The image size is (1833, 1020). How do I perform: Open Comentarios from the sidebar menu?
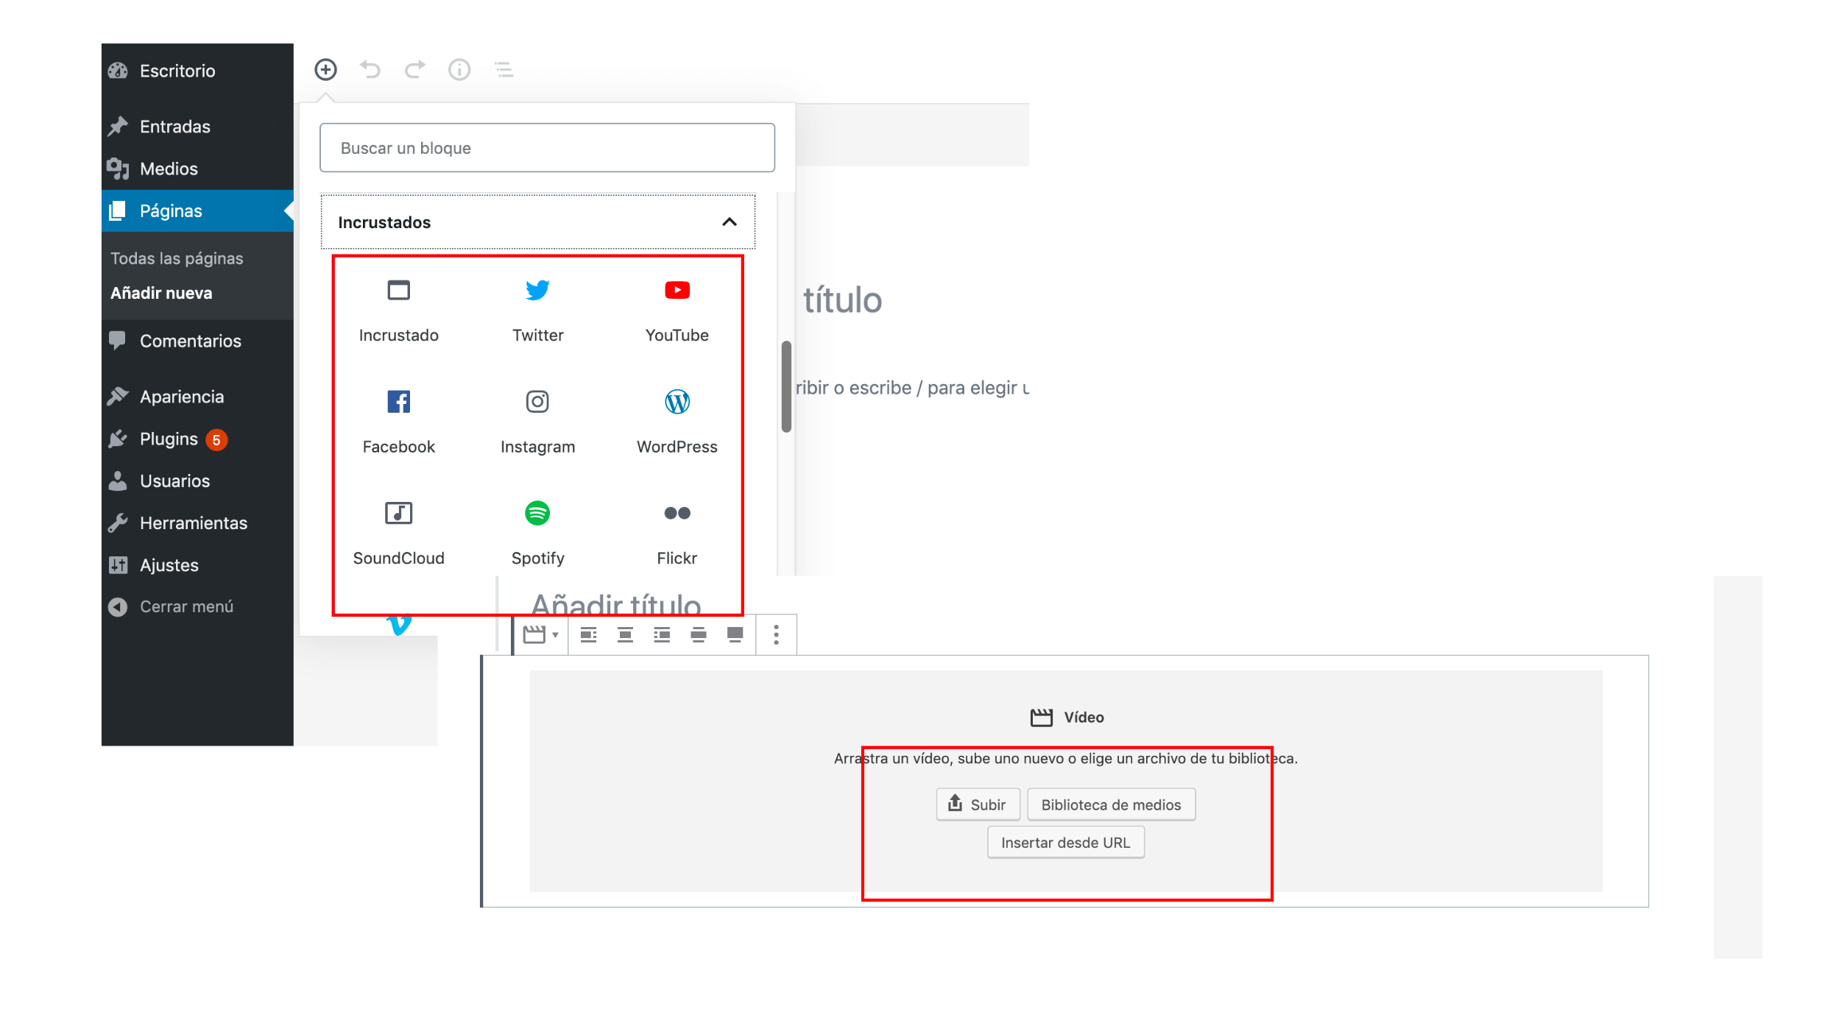pos(190,340)
